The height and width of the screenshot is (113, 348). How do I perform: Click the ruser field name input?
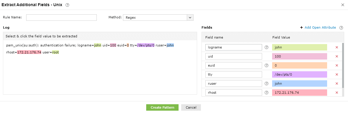234,84
